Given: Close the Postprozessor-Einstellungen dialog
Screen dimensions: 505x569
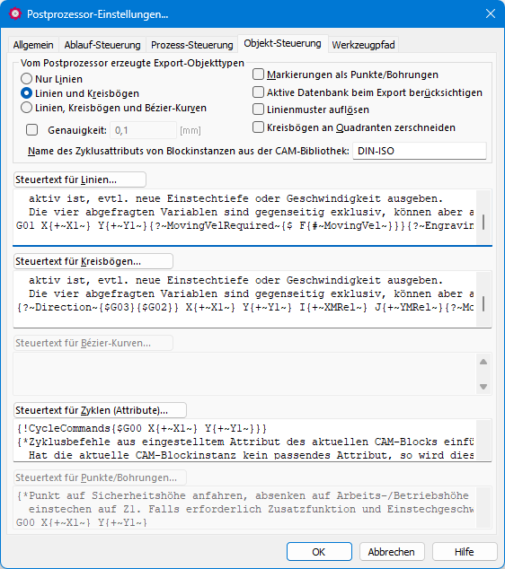Looking at the screenshot, I should point(491,13).
